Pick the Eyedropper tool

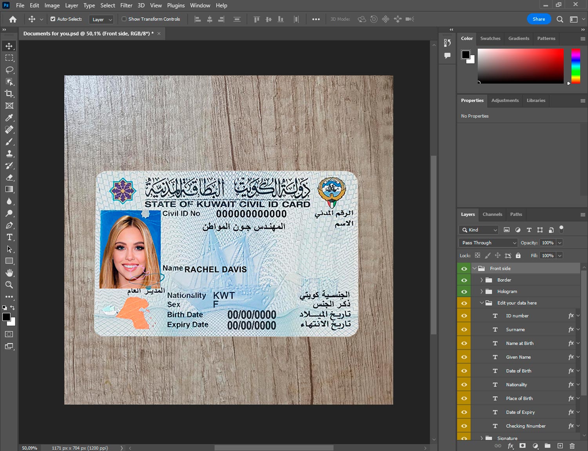[9, 118]
